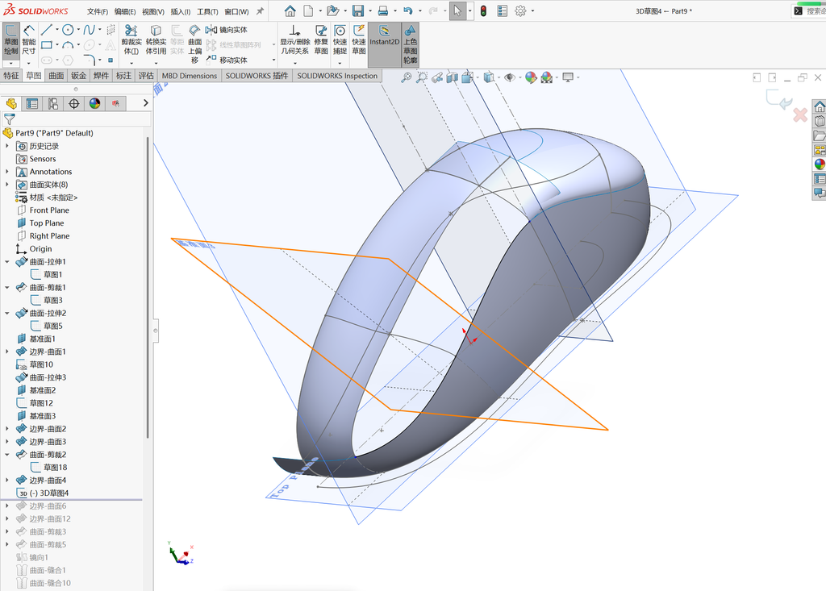Select the Spline sketch tool
The height and width of the screenshot is (591, 826).
[x=89, y=30]
